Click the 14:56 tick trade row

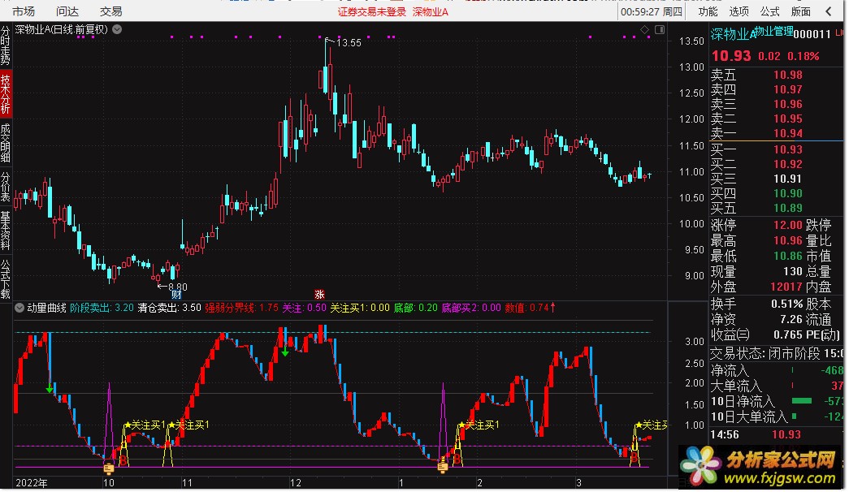[777, 434]
